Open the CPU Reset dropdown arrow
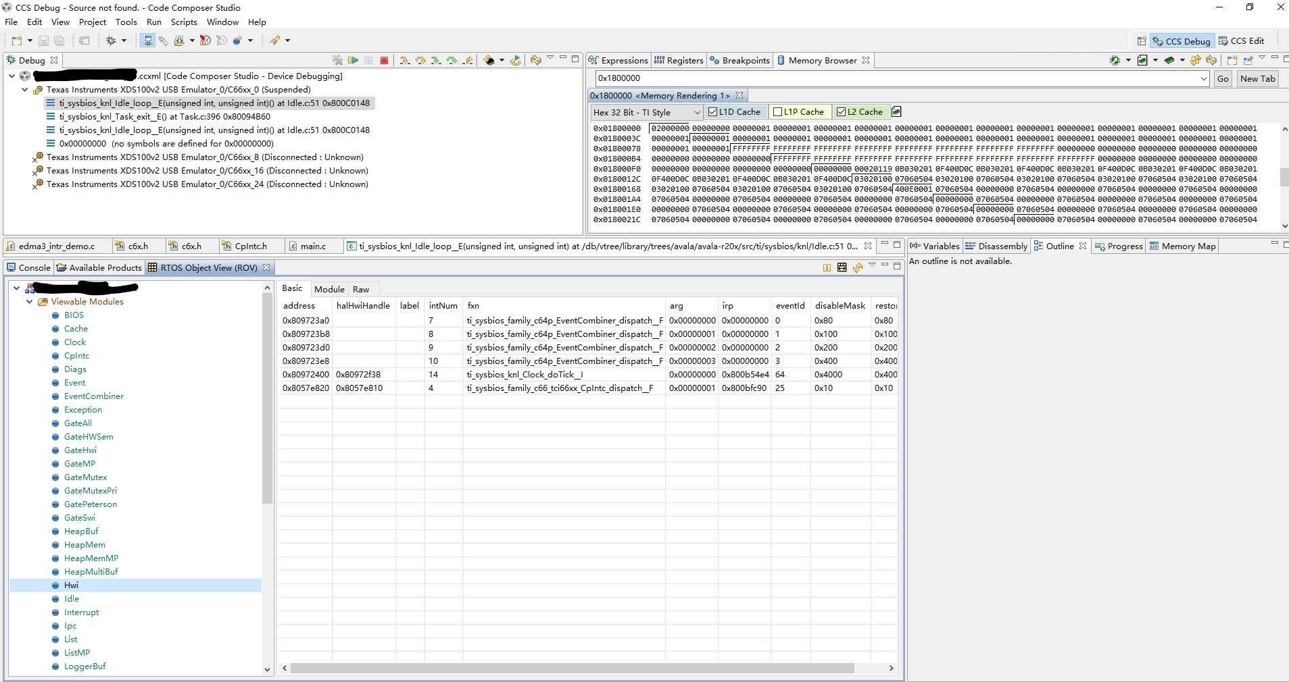 pyautogui.click(x=502, y=60)
